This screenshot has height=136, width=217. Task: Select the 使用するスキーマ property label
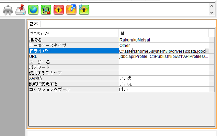click(x=74, y=73)
